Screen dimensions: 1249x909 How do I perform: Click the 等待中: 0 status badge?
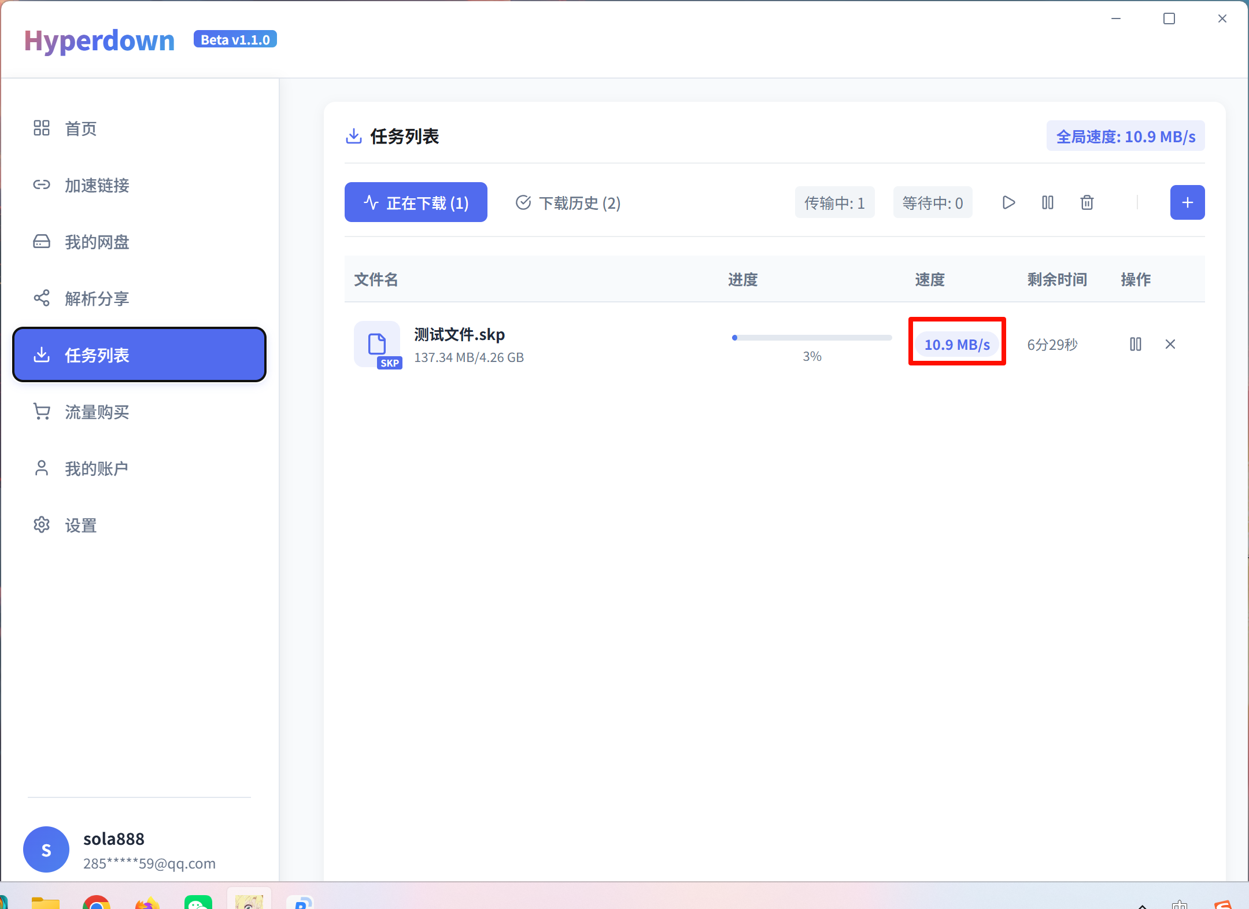point(933,202)
